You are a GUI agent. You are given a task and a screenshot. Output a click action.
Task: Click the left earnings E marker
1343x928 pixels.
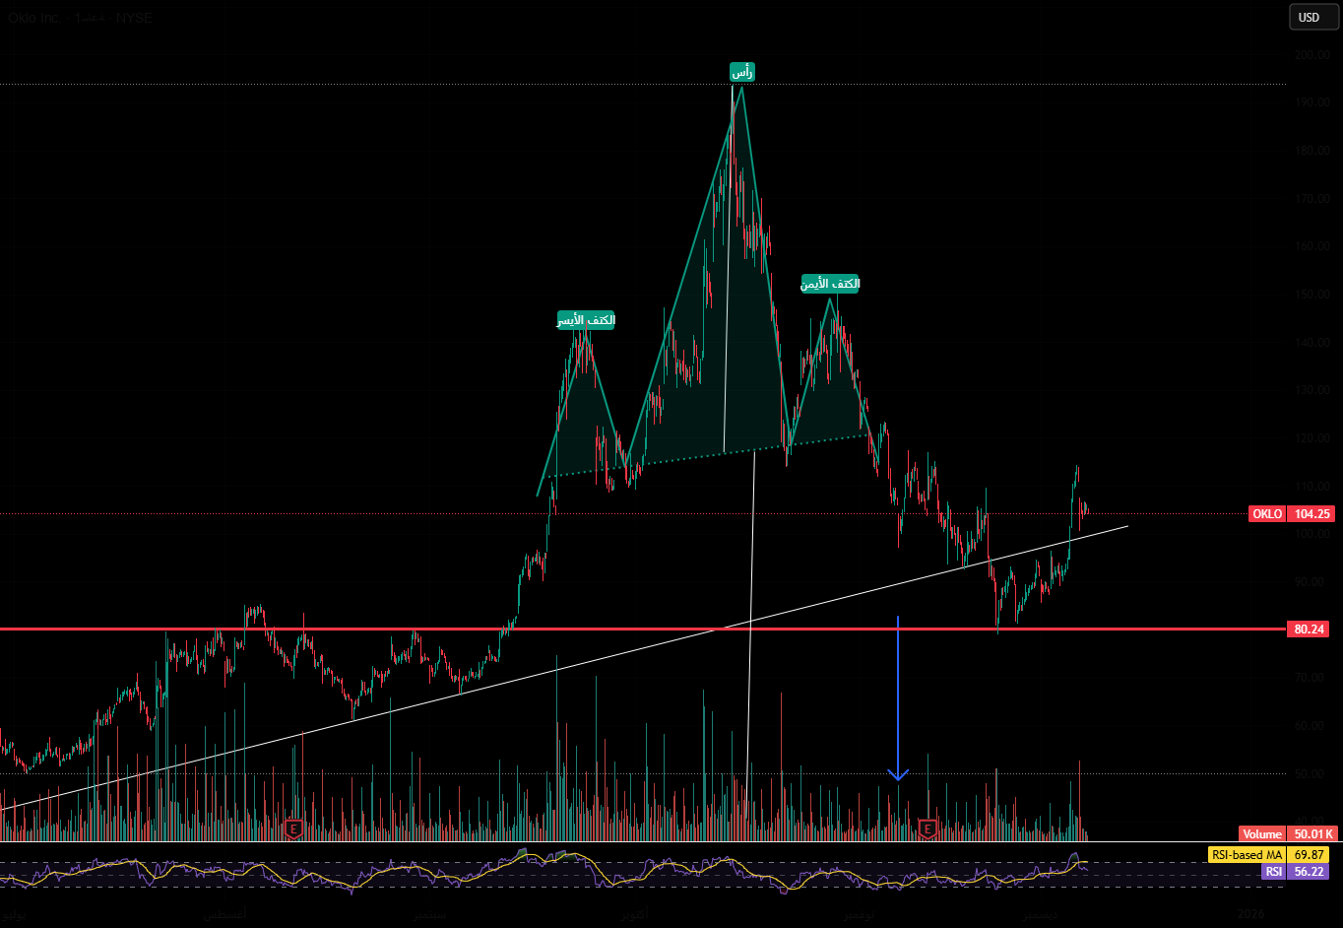[x=292, y=829]
